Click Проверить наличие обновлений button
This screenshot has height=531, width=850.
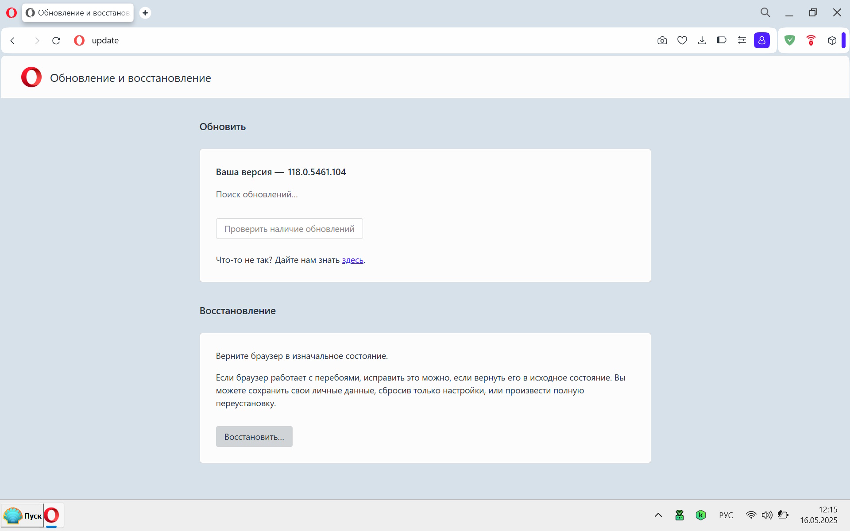(290, 229)
